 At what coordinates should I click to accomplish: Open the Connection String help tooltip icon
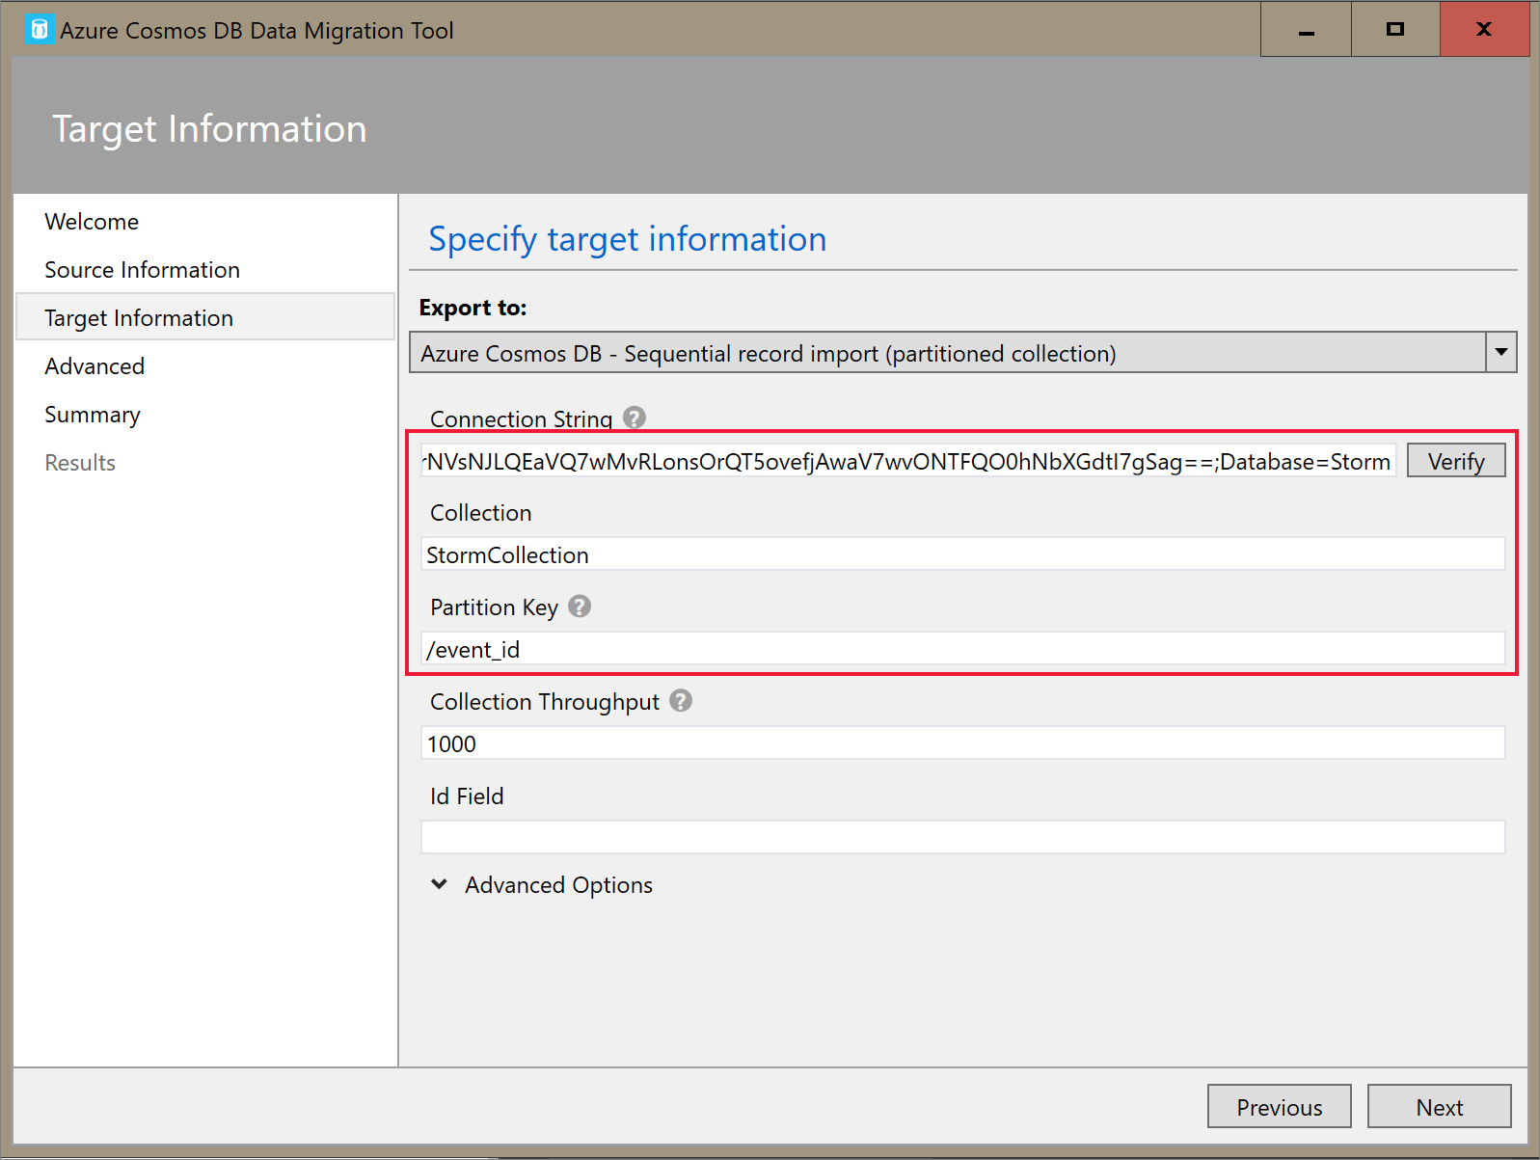pos(634,418)
